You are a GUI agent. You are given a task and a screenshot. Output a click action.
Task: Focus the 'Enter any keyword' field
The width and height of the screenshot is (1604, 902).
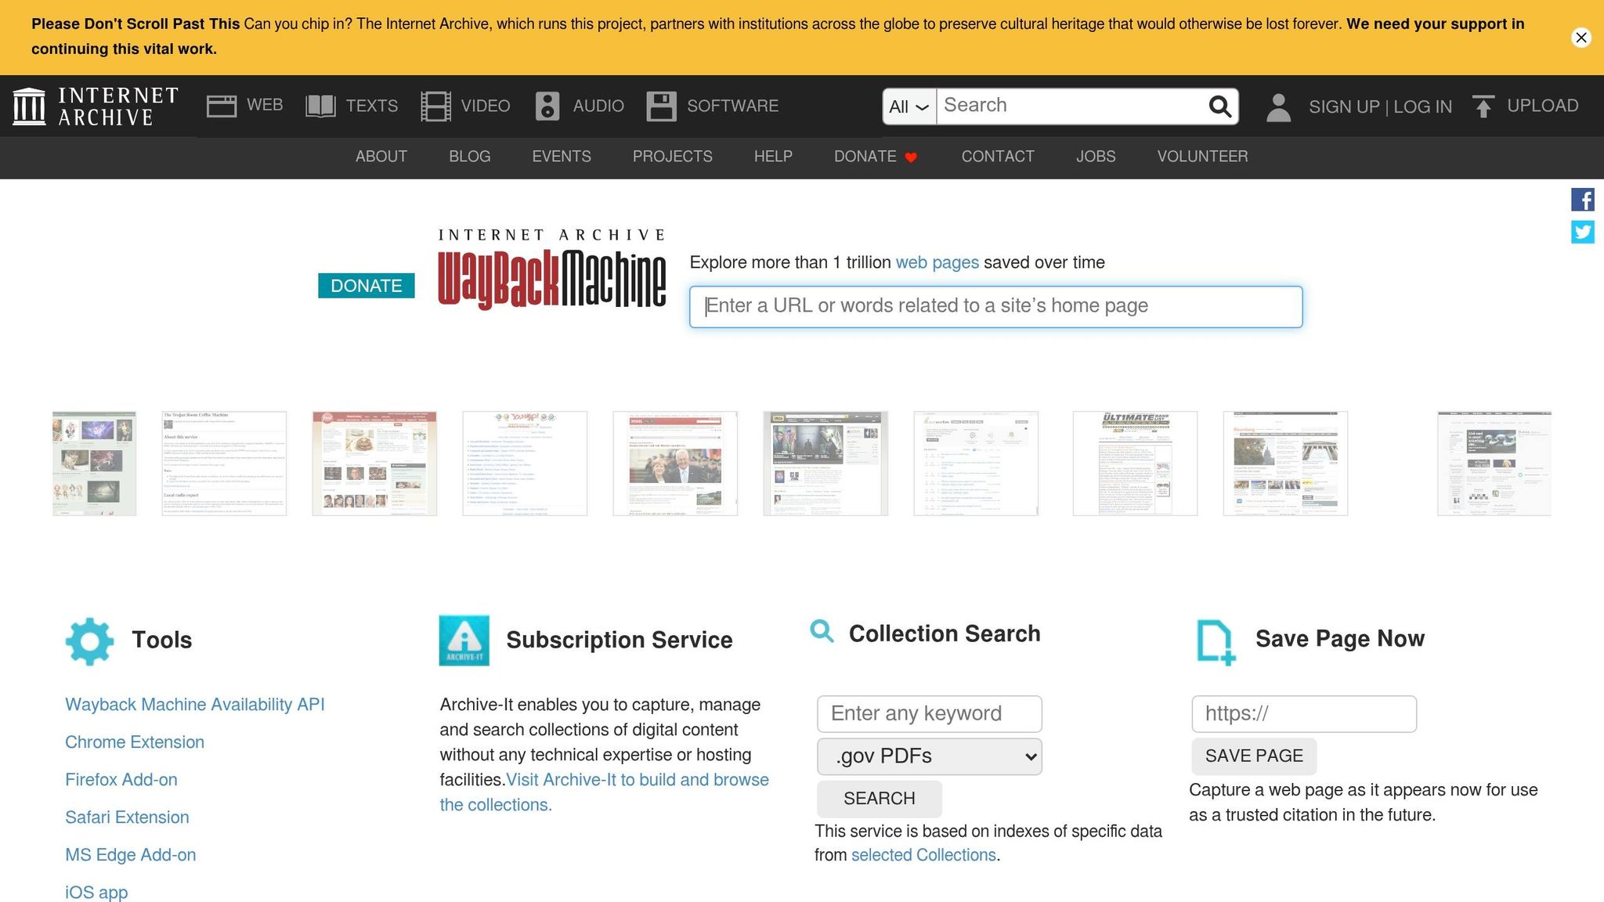[x=930, y=714]
